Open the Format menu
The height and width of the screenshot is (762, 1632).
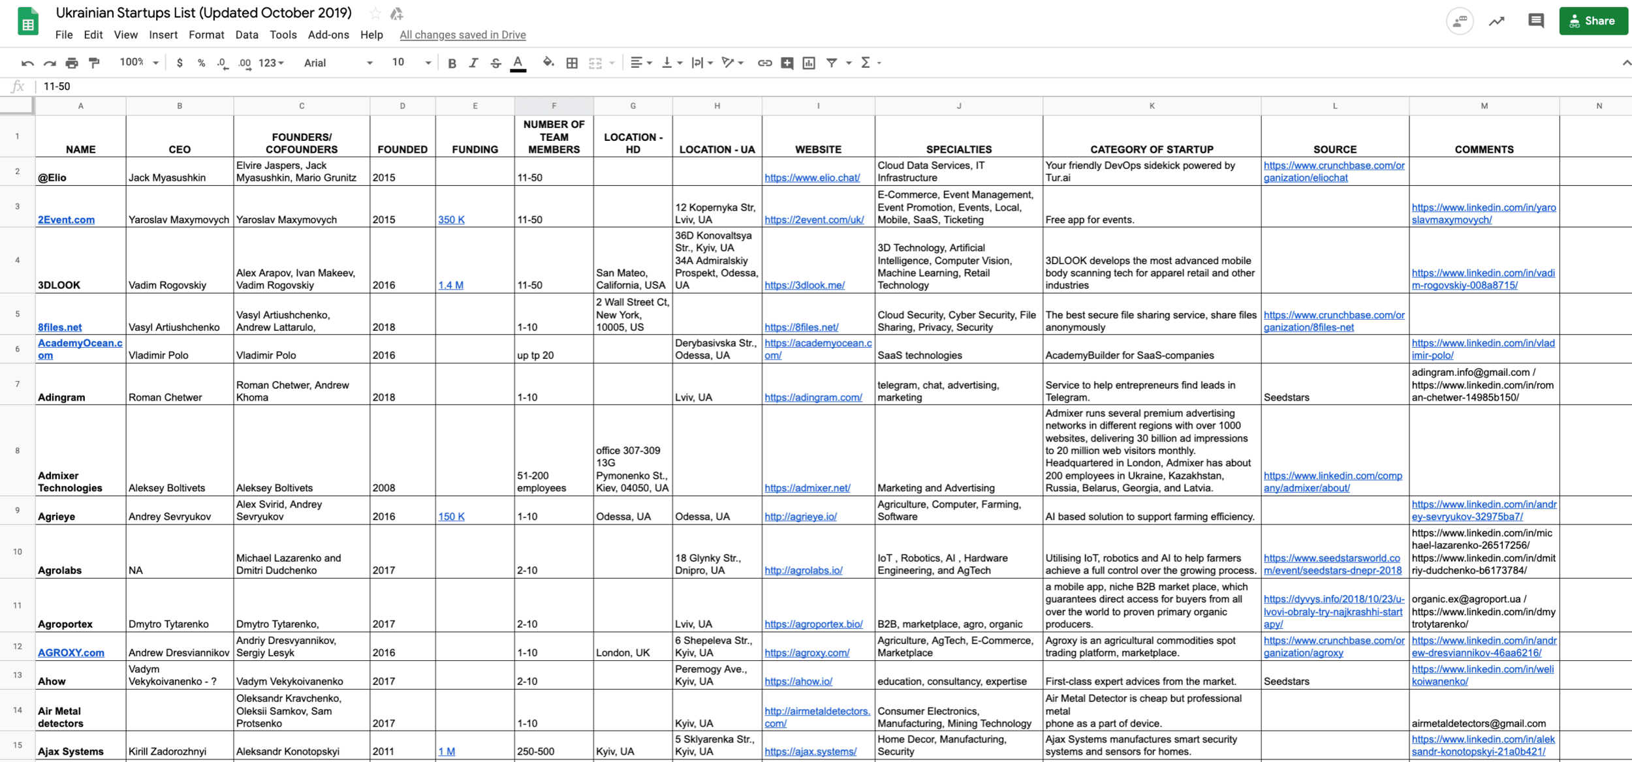[x=206, y=35]
